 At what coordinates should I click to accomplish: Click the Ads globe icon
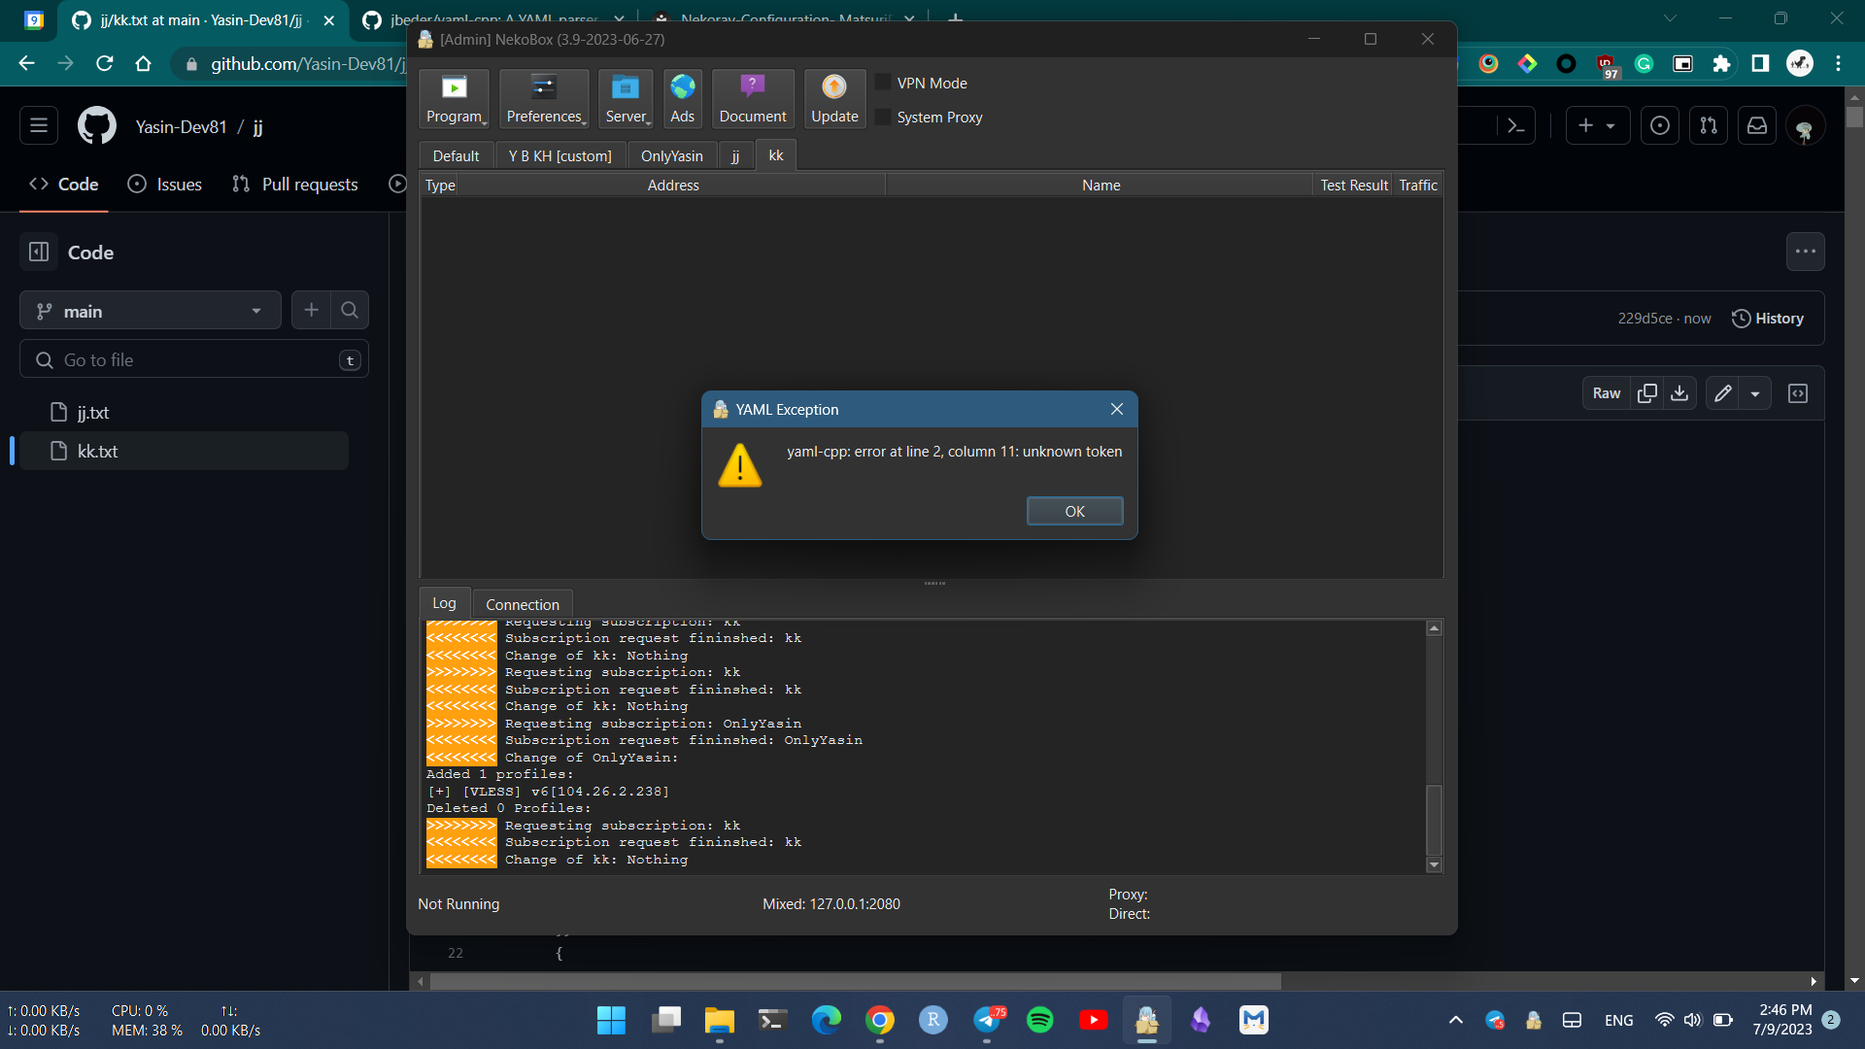(x=682, y=98)
